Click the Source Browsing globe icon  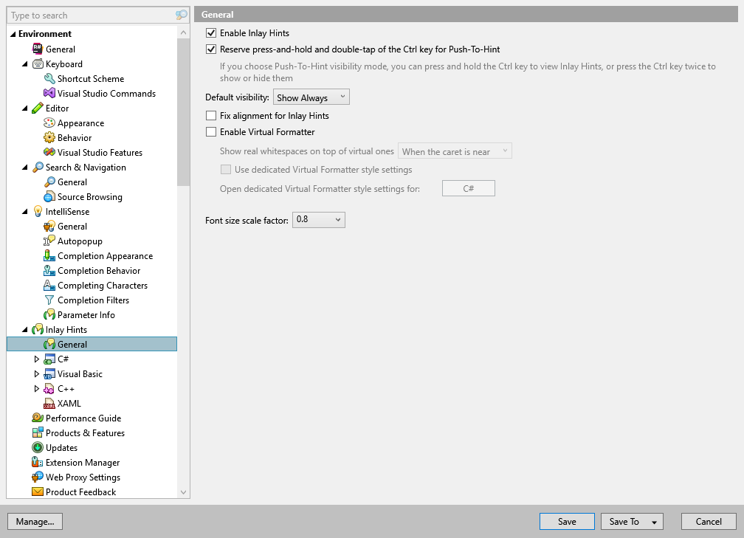(49, 196)
